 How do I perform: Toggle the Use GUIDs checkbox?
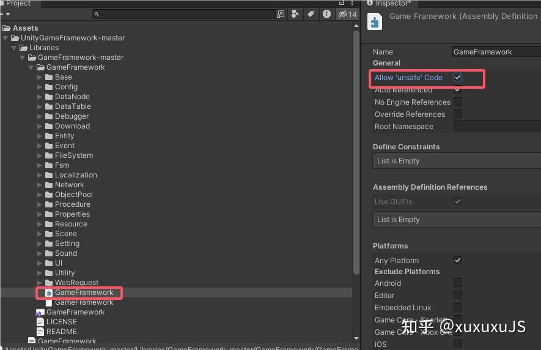[x=458, y=201]
